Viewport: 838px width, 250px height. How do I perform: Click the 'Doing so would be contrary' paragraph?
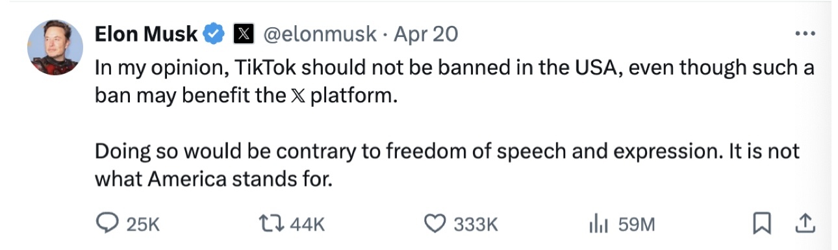pos(448,165)
